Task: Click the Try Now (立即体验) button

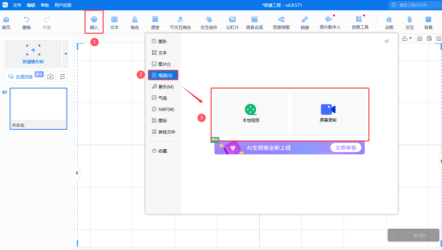Action: [x=346, y=148]
